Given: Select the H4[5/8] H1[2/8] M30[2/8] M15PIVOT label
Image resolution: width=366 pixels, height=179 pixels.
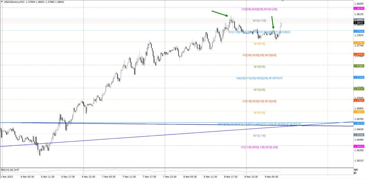Looking at the screenshot, I should click(259, 78).
